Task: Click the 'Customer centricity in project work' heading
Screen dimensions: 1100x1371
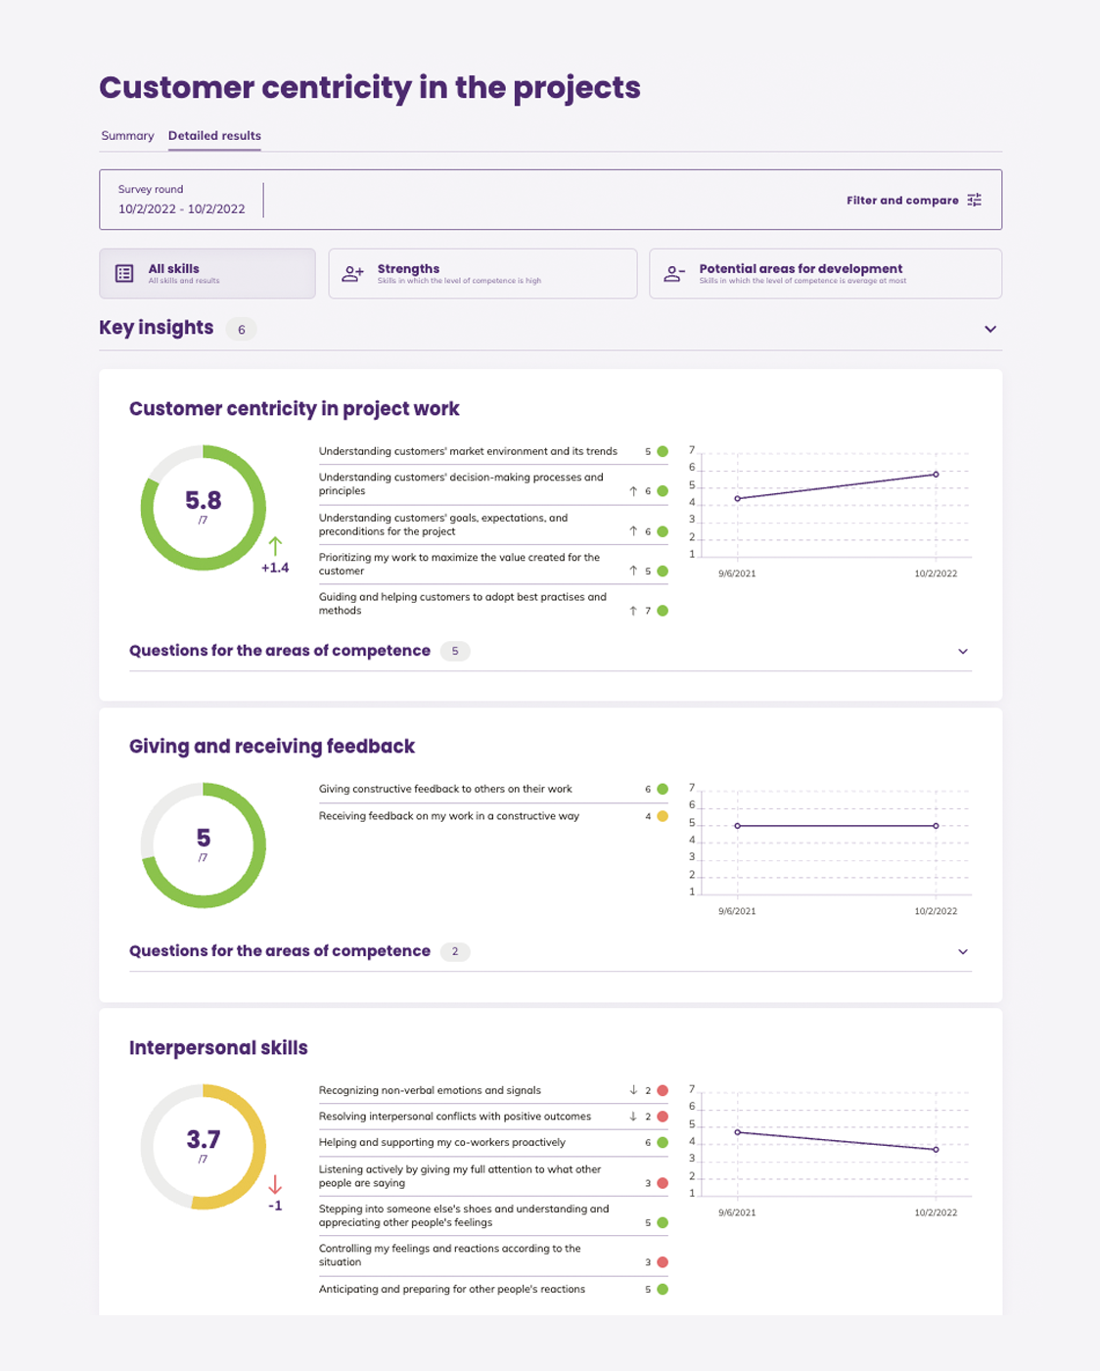Action: pos(295,409)
